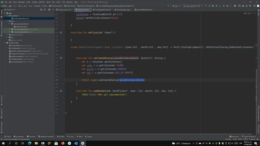Open the Profiler tool window button

(61, 137)
